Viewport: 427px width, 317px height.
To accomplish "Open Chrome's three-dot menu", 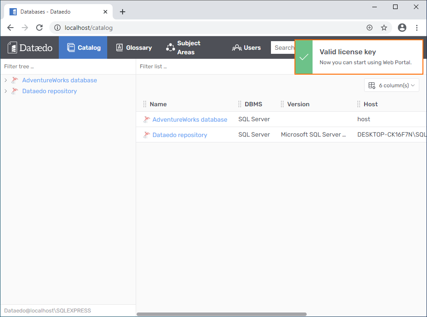I will 417,28.
